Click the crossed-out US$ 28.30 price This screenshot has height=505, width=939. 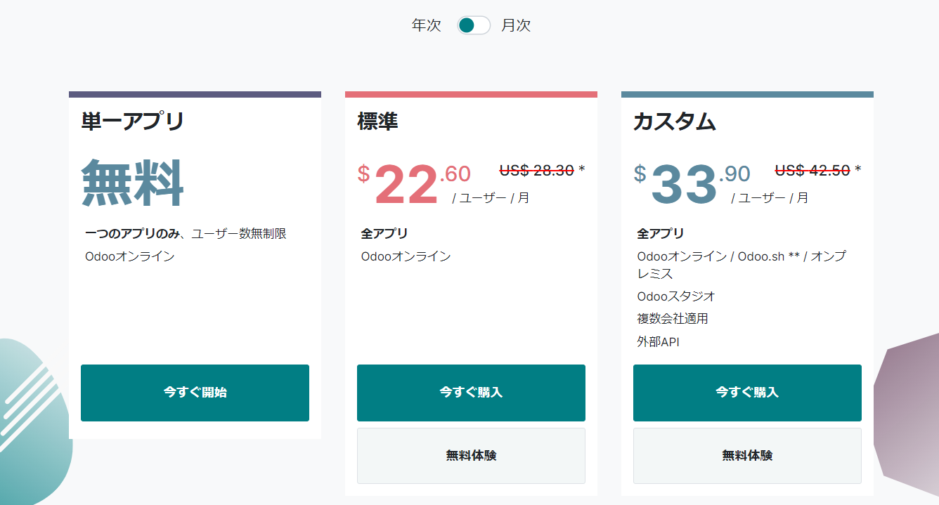pyautogui.click(x=537, y=170)
